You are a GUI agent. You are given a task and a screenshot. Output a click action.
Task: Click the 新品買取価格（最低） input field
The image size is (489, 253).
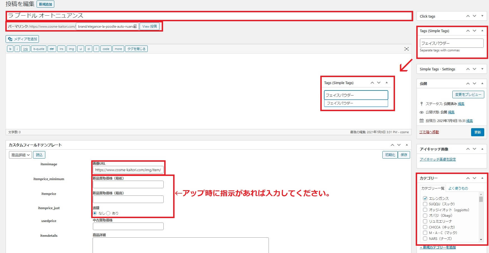[128, 184]
